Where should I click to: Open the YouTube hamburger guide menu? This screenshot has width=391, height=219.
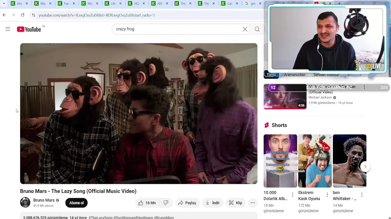pos(8,29)
